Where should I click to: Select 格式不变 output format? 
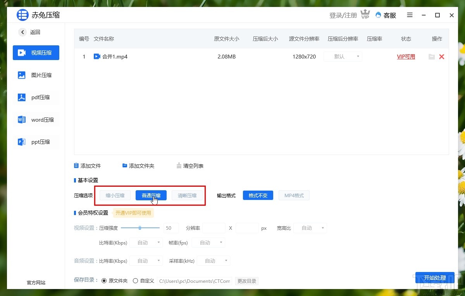(x=258, y=195)
